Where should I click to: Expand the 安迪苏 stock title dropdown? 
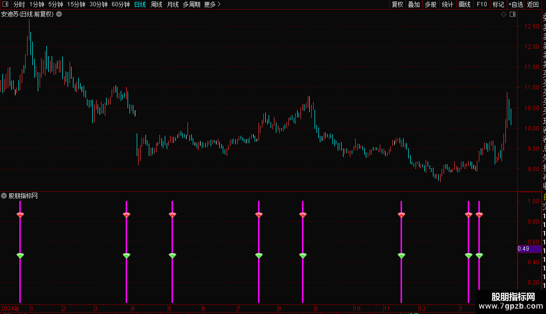(59, 14)
